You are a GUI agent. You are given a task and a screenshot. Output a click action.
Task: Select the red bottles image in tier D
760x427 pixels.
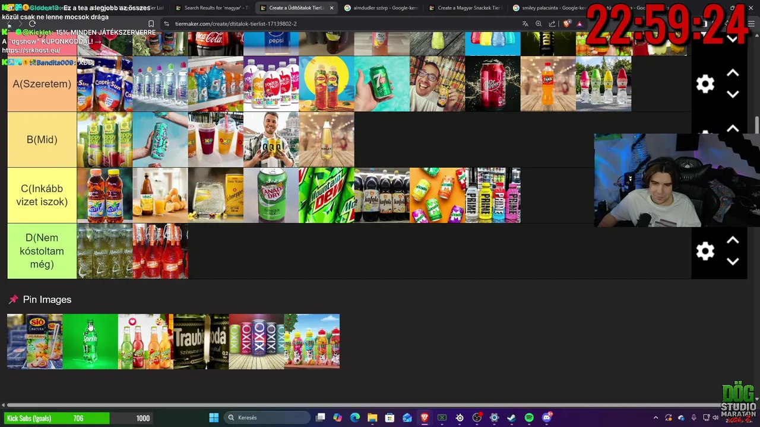click(x=160, y=251)
